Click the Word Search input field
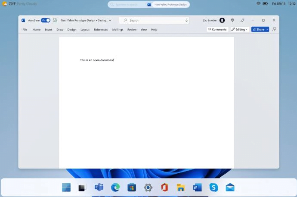Image resolution: width=297 pixels, height=197 pixels. (x=154, y=20)
